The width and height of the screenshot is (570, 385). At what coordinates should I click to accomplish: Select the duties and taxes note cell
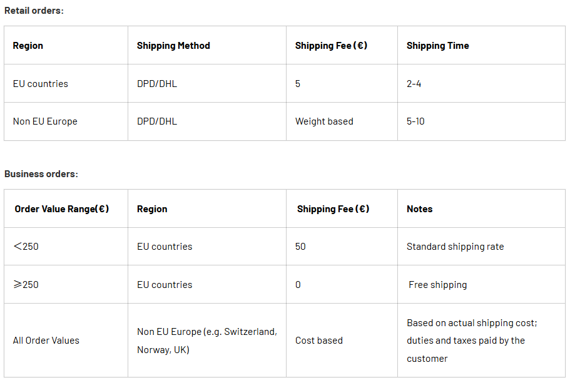(472, 341)
